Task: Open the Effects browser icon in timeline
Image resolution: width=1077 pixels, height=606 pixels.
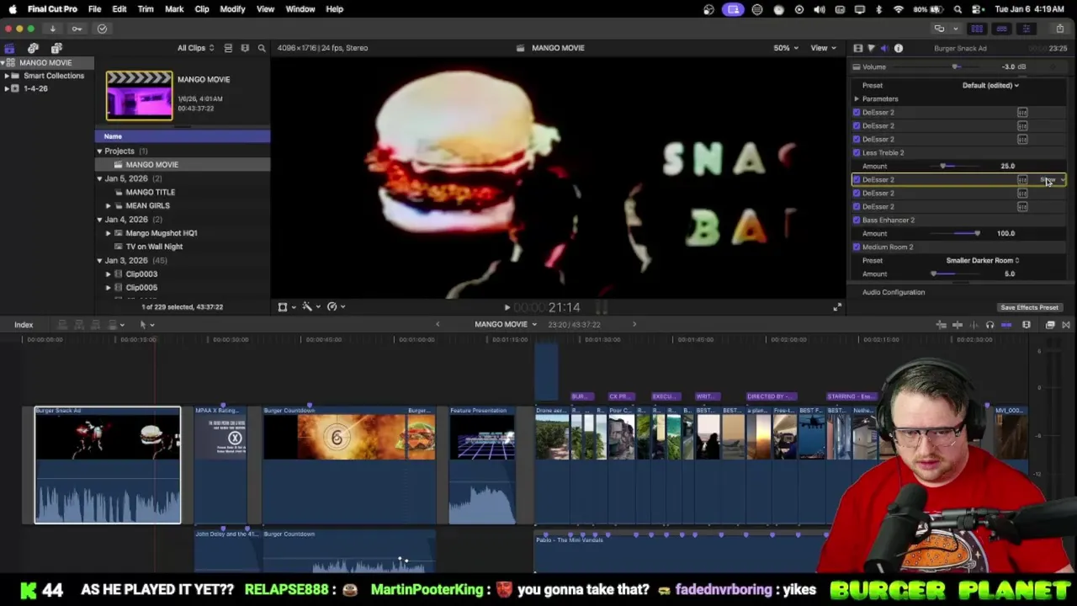Action: tap(1050, 325)
